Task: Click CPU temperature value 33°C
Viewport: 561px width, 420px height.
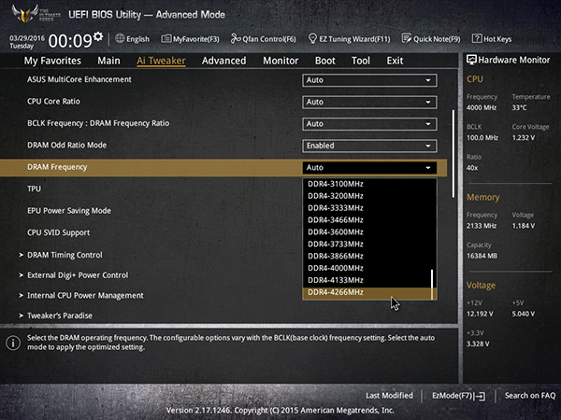Action: (519, 107)
